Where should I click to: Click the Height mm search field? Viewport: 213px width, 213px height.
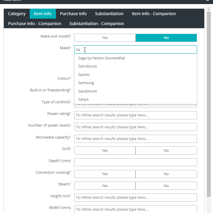135,198
